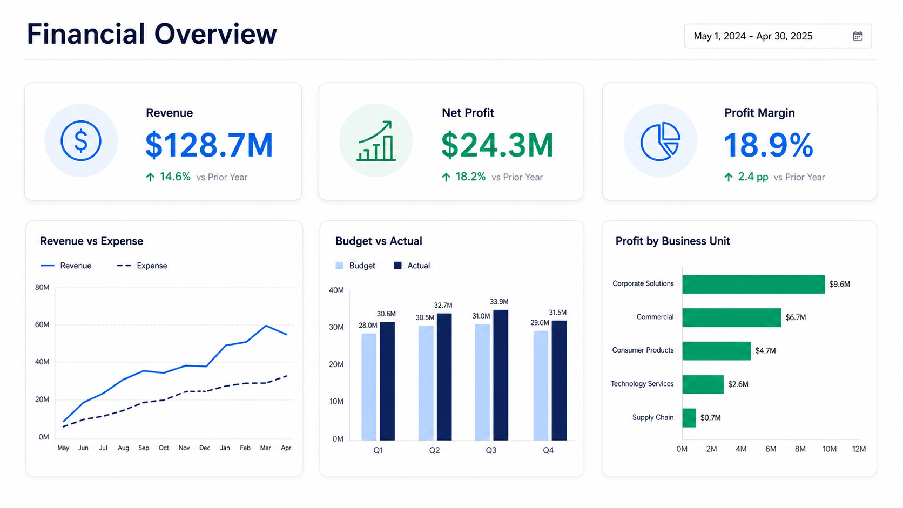Click the green up arrow beside 2.4 pp

729,177
